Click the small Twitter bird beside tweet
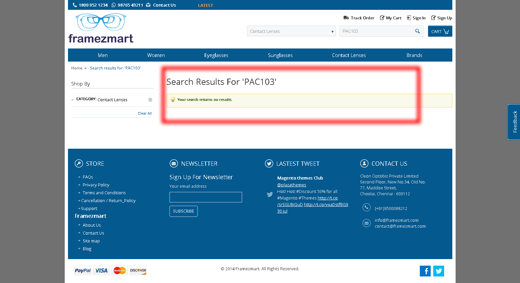Viewport: 520px width, 283px height. 270,194
